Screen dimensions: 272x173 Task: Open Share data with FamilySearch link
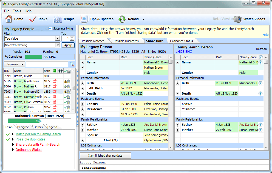click(38, 145)
